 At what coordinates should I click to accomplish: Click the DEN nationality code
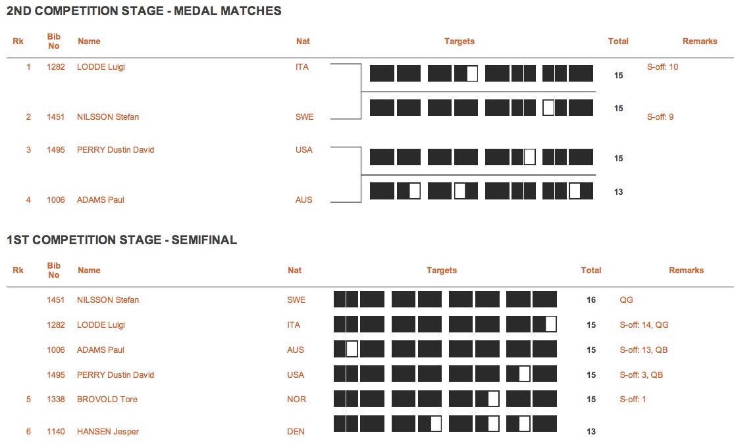tap(296, 432)
